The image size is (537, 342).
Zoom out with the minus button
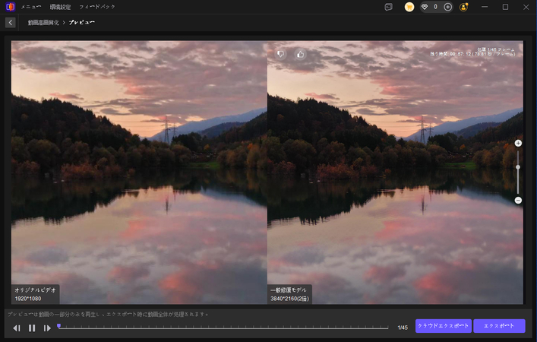click(518, 200)
